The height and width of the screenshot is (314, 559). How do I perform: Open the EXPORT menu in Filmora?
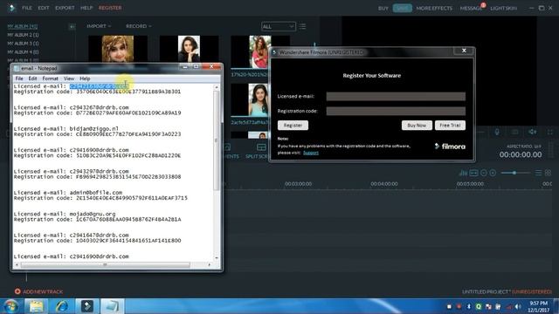(65, 8)
